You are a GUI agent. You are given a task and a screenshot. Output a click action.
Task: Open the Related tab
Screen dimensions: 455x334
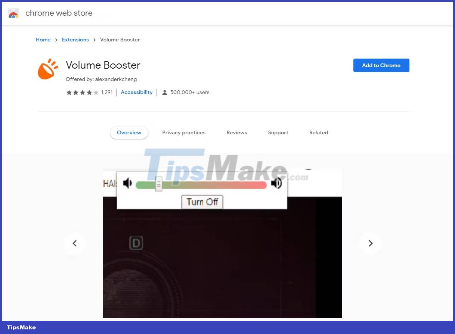pyautogui.click(x=319, y=132)
